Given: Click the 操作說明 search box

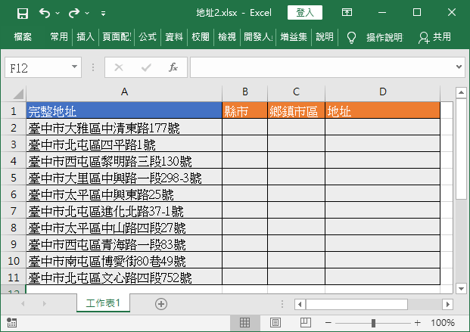Looking at the screenshot, I should 384,38.
